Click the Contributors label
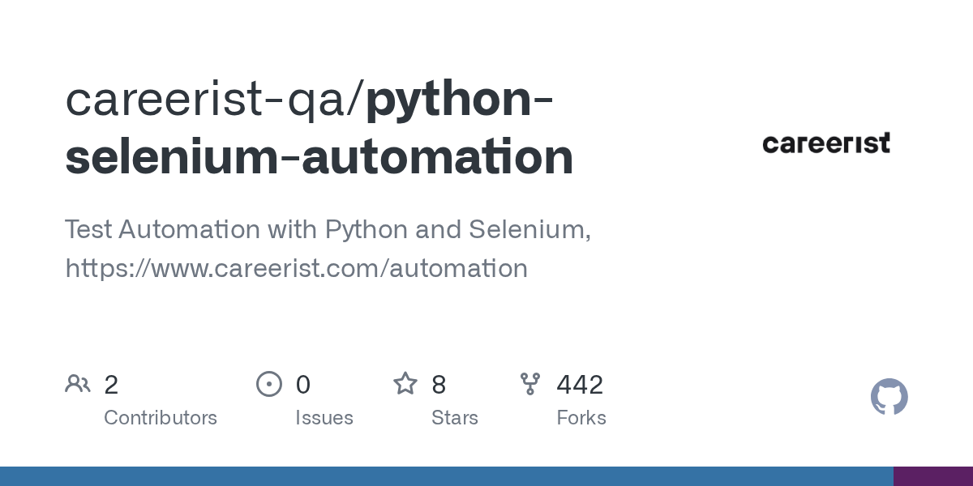Screen dimensions: 973x486 tap(161, 418)
